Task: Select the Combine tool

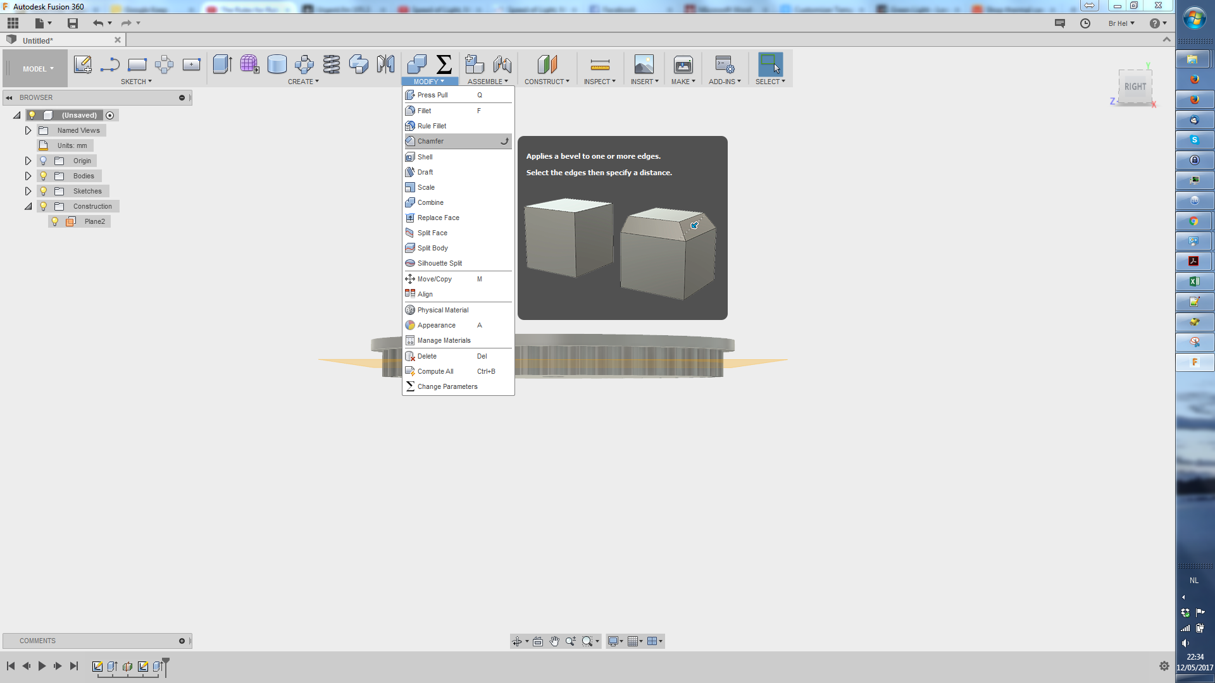Action: [430, 202]
